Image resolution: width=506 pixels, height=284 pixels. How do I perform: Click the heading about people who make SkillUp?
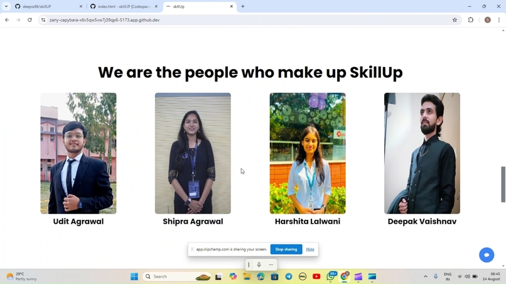point(250,73)
